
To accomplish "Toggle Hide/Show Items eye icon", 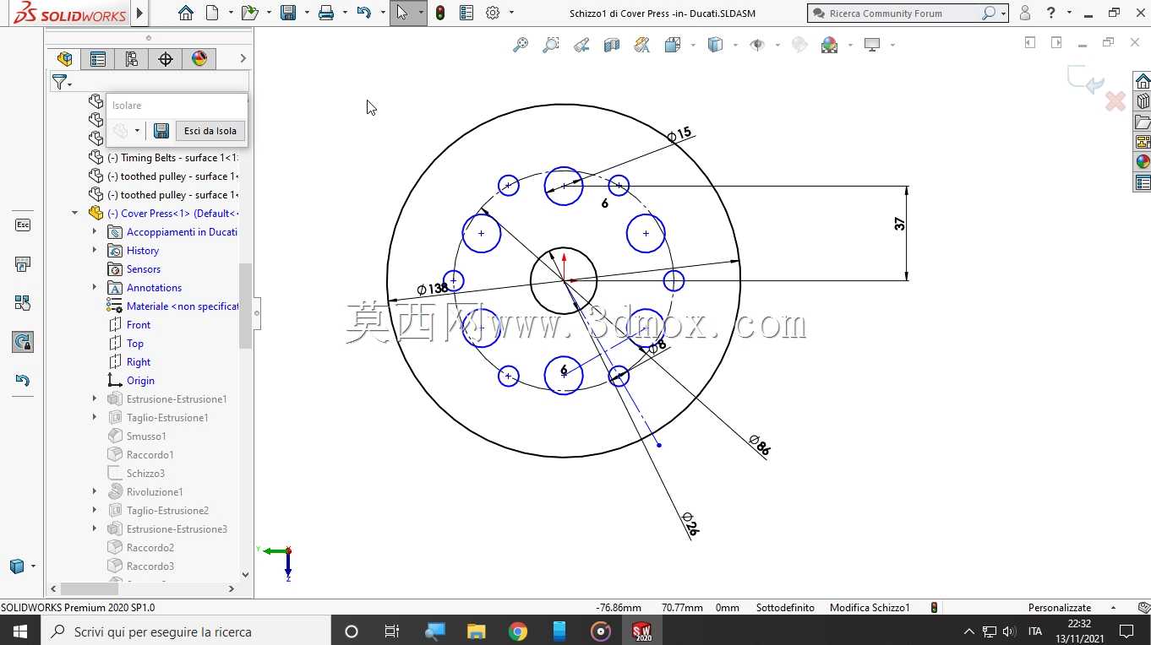I will (757, 45).
